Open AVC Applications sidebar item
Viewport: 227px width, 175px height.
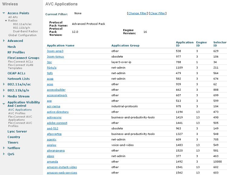[x=20, y=110]
